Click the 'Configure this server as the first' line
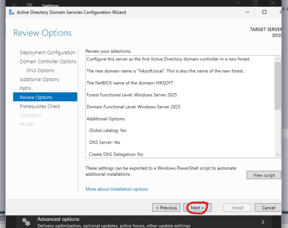 point(168,59)
